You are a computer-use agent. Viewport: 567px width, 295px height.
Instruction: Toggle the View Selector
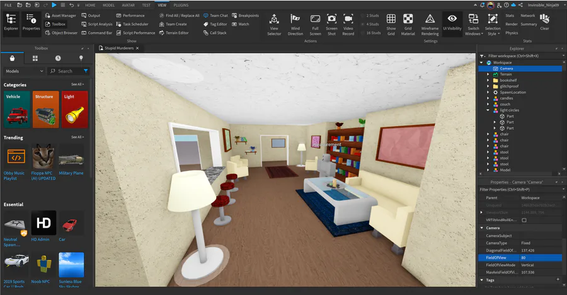point(274,24)
